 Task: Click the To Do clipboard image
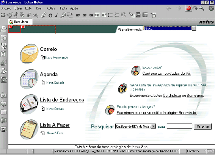pyautogui.click(x=29, y=129)
